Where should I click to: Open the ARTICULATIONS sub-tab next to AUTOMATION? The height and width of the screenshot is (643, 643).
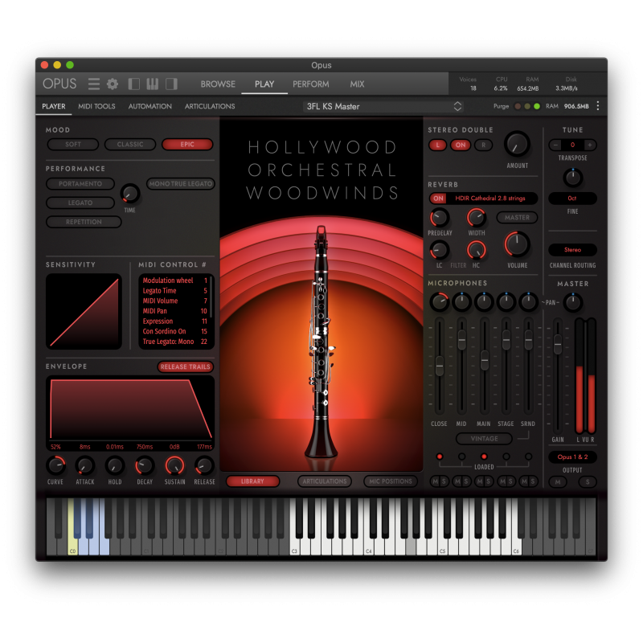coord(210,106)
